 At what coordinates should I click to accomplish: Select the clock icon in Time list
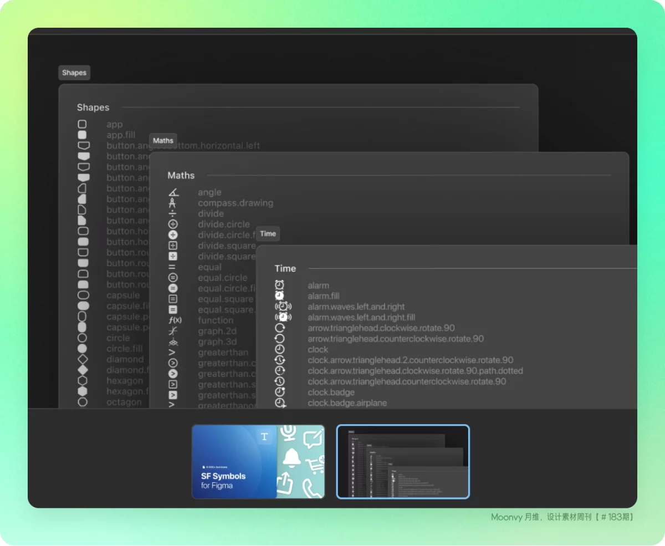[280, 349]
